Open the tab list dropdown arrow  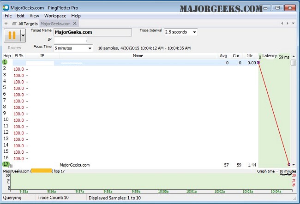[x=293, y=24]
